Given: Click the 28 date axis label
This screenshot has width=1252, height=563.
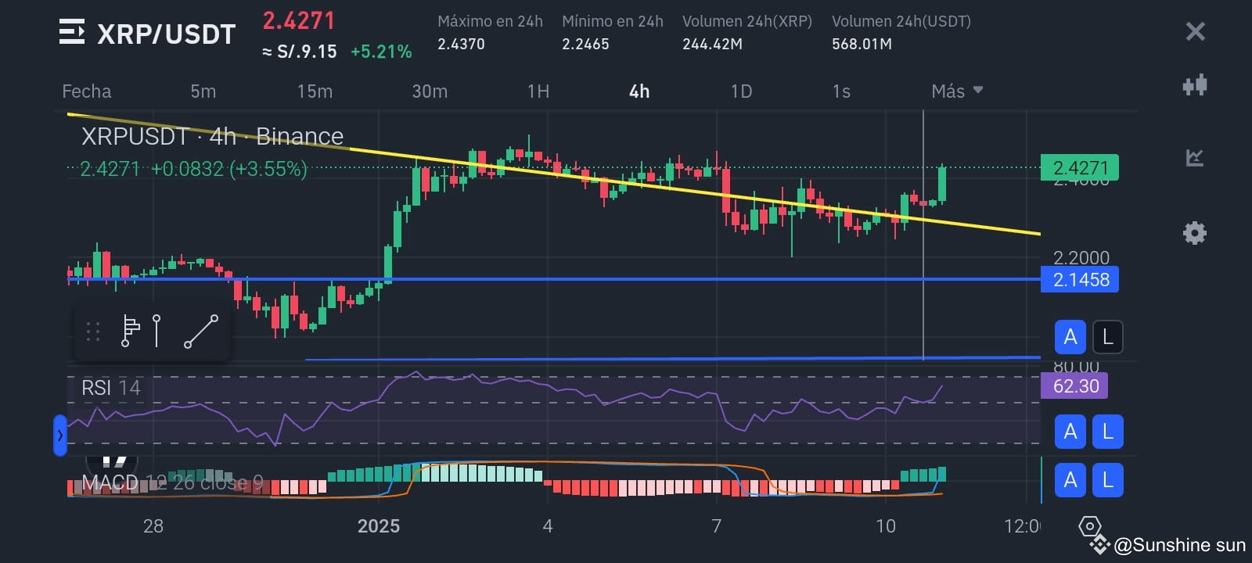Looking at the screenshot, I should (x=153, y=525).
